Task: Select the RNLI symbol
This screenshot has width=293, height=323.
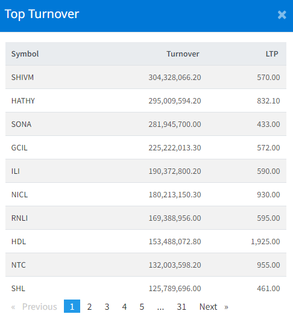Action: click(x=20, y=218)
